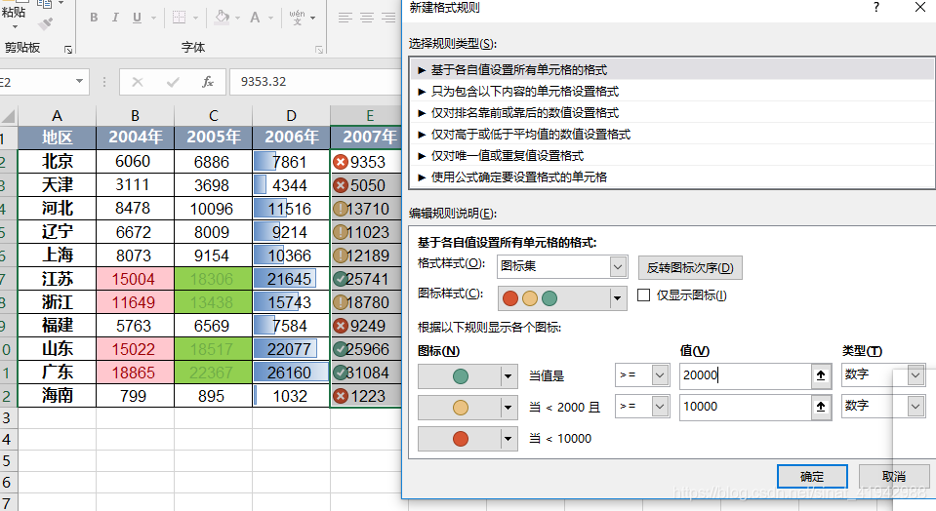Center align text in ribbon
Image resolution: width=936 pixels, height=511 pixels.
coord(367,18)
